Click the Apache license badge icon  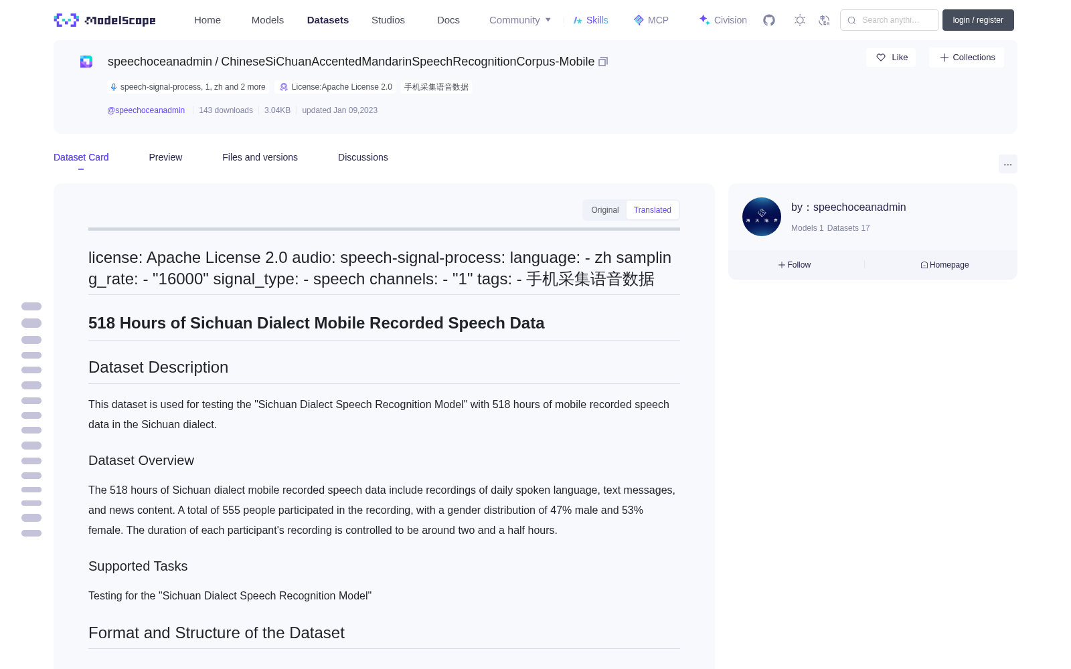click(284, 87)
